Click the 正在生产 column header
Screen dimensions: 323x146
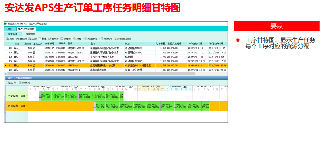(38, 44)
